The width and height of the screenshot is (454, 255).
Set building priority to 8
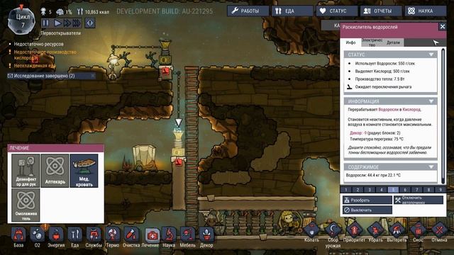(428, 190)
